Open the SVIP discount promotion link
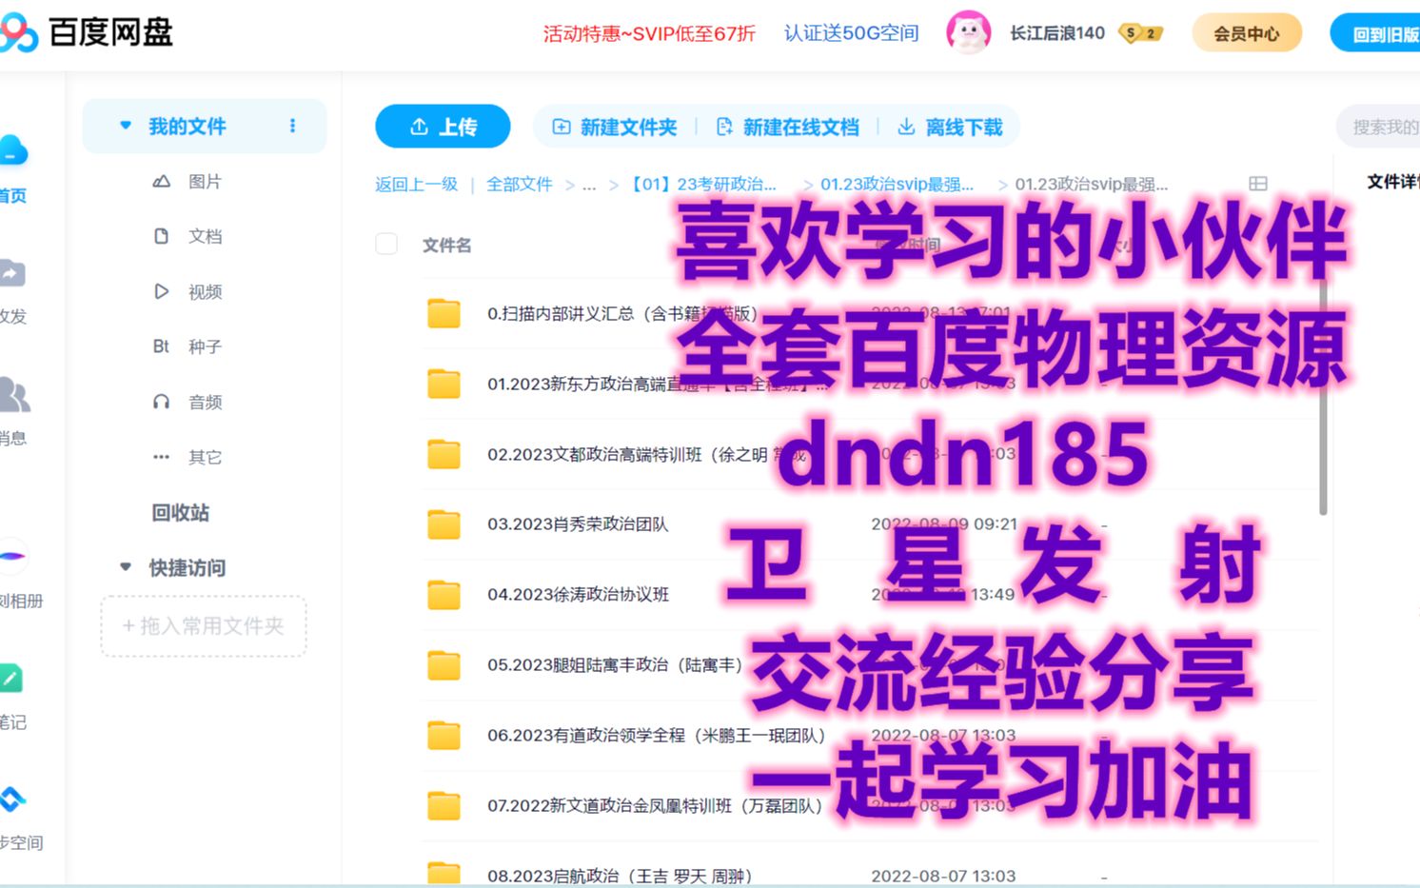The image size is (1420, 888). coord(649,34)
